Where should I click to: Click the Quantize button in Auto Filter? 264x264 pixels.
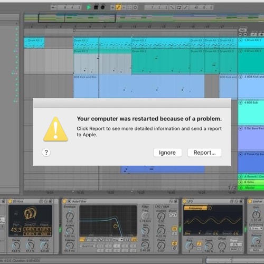pyautogui.click(x=87, y=246)
